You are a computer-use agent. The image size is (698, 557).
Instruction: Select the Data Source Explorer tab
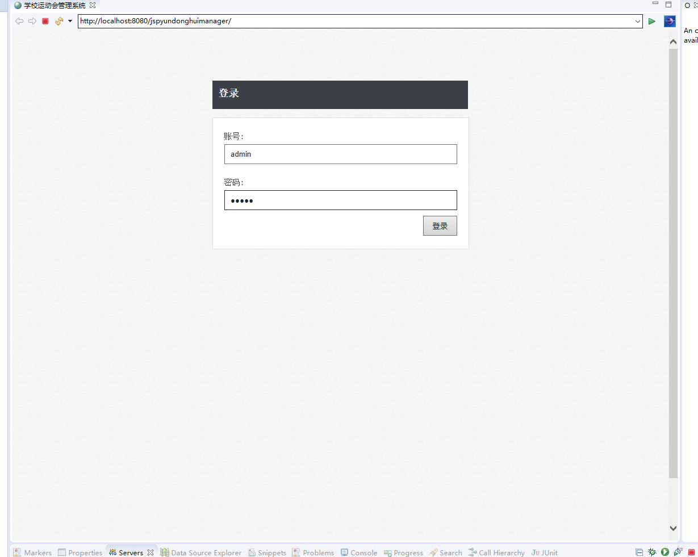point(201,552)
